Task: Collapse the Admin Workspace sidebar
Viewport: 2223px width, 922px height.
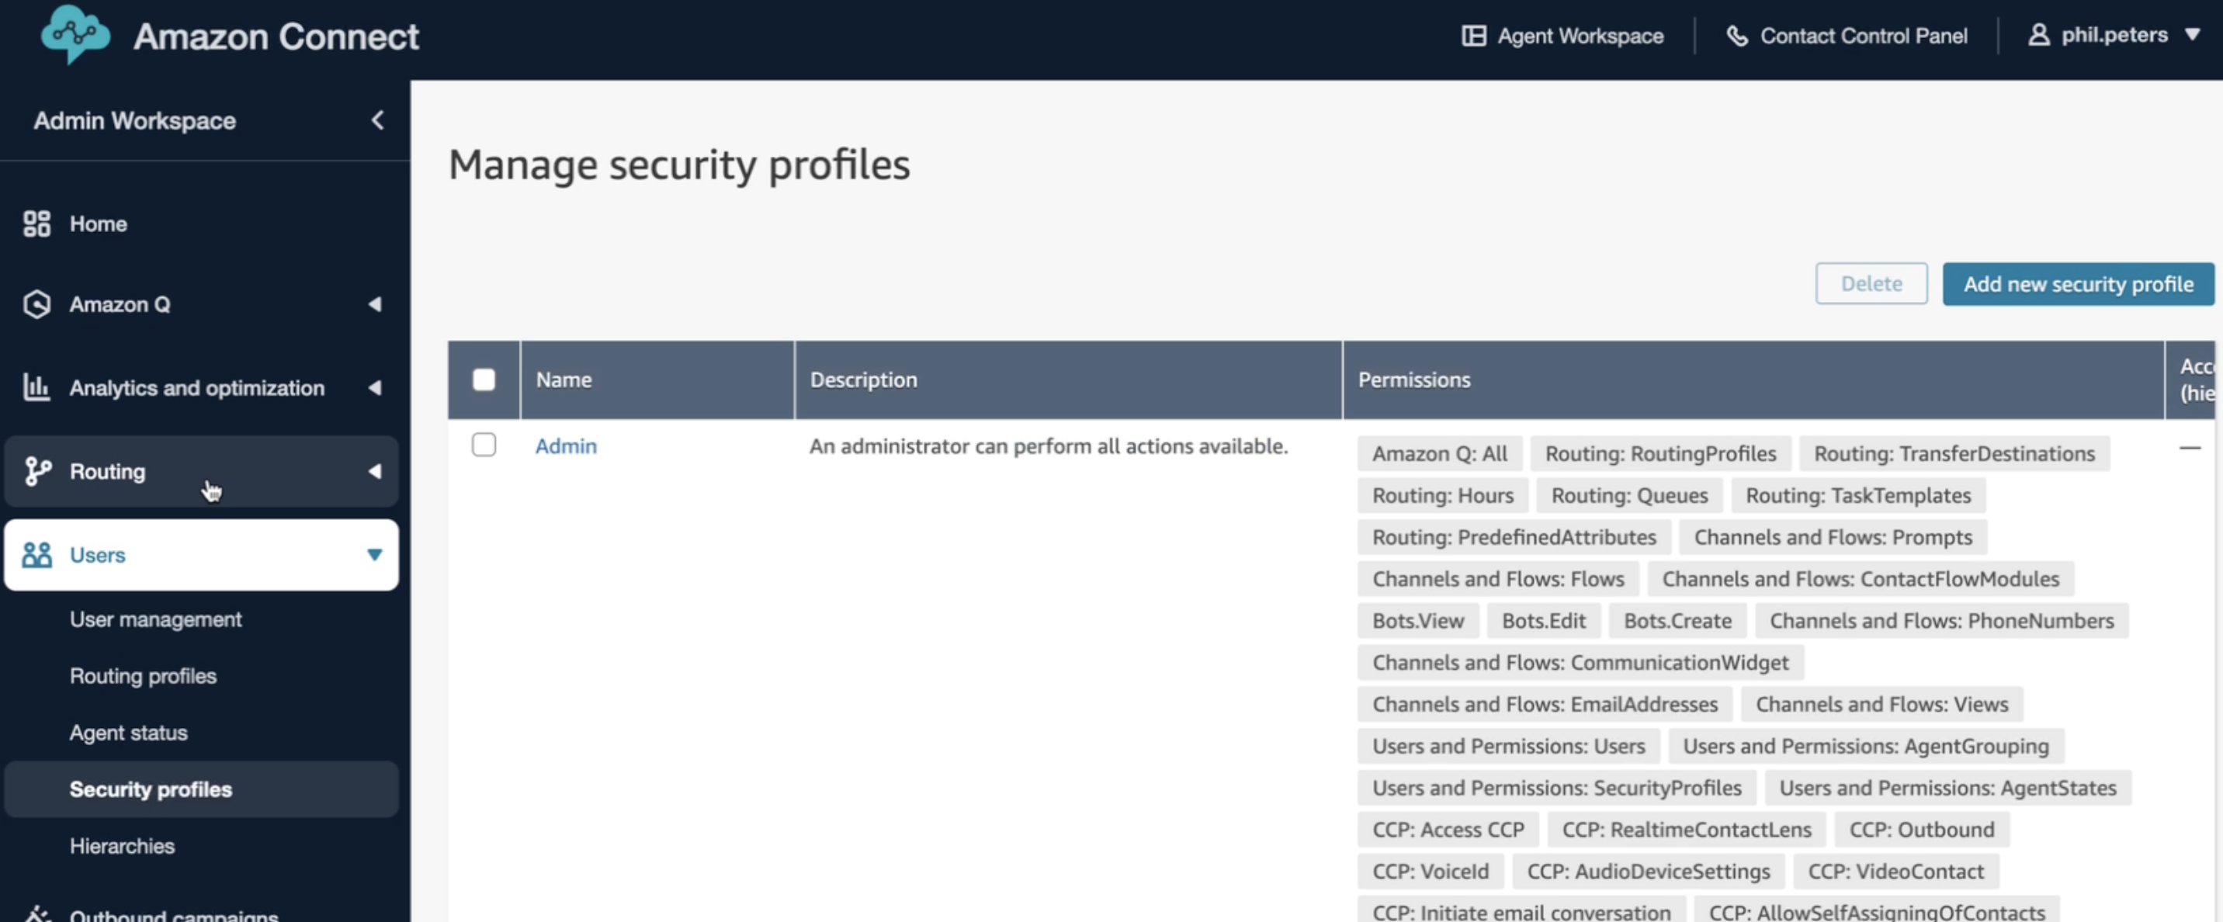Action: [x=377, y=120]
